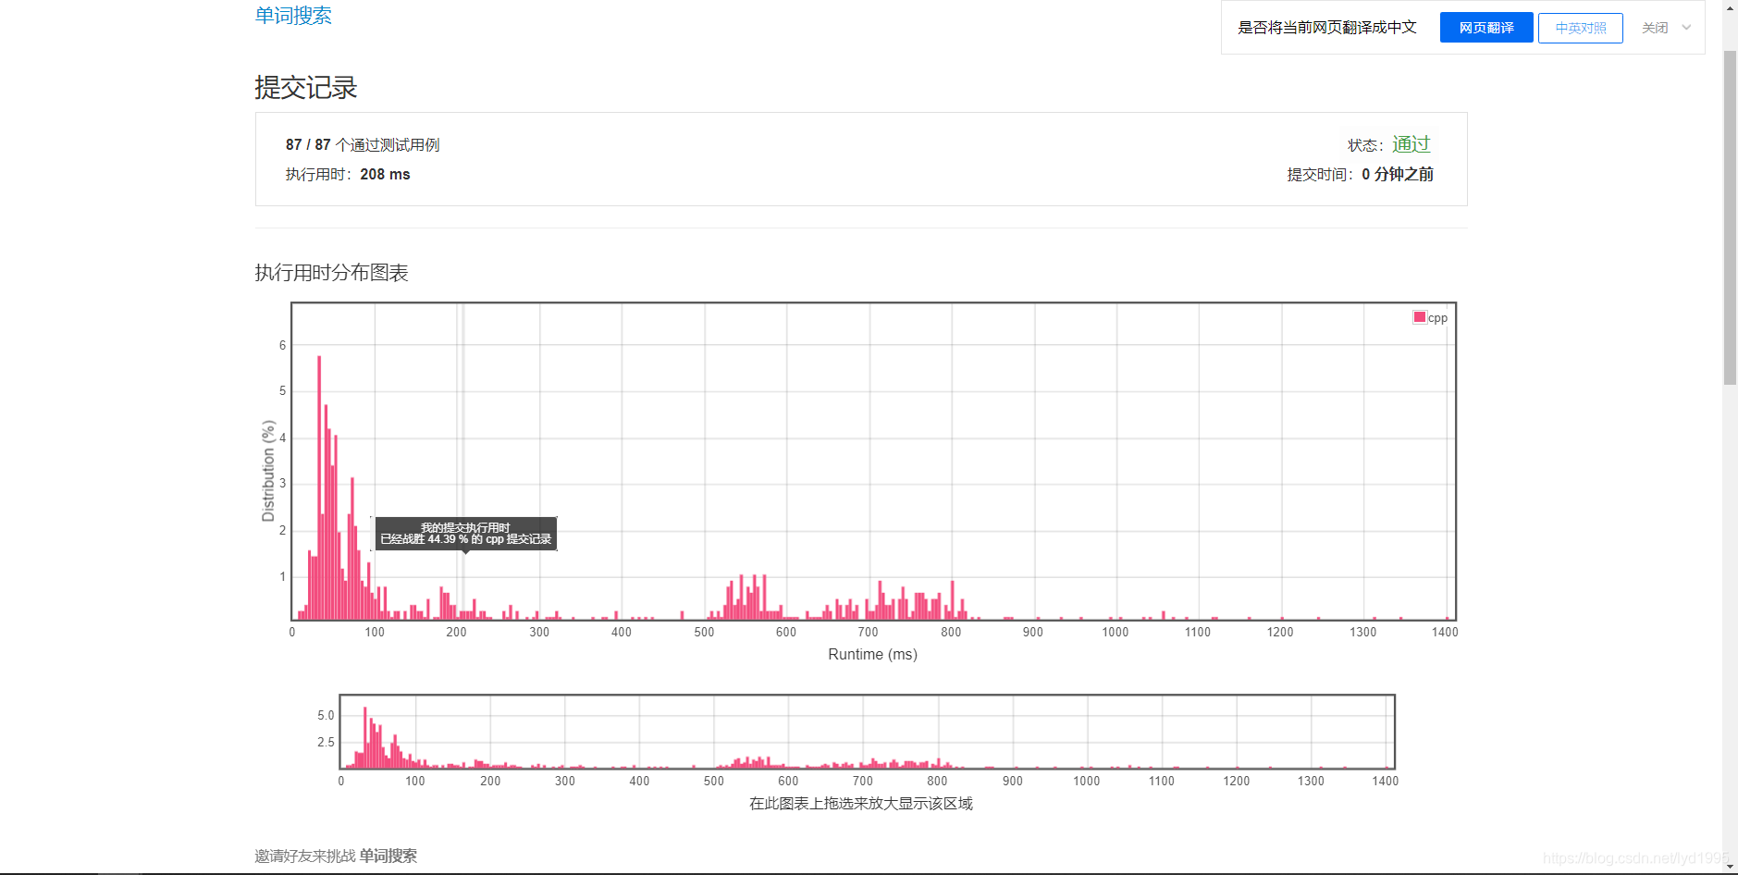Click the tallest bar in main distribution chart
Screen dimensions: 1738x875
[319, 487]
